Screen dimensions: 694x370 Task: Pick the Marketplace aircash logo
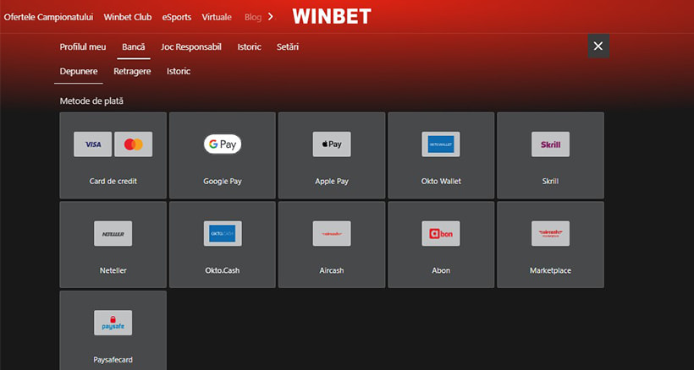point(550,233)
